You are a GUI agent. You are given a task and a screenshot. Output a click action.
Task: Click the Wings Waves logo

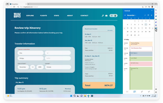pos(17,15)
